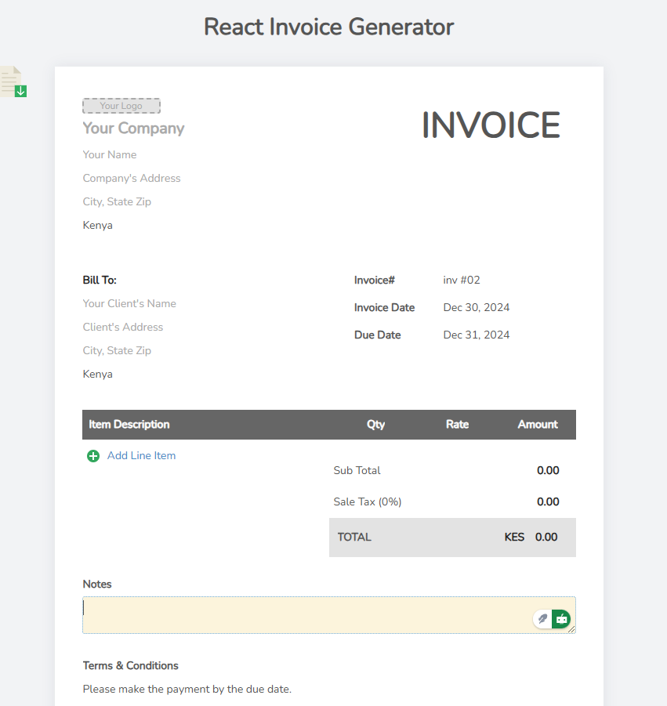The height and width of the screenshot is (706, 667).
Task: Upload image via Your Logo placeholder
Action: (121, 106)
